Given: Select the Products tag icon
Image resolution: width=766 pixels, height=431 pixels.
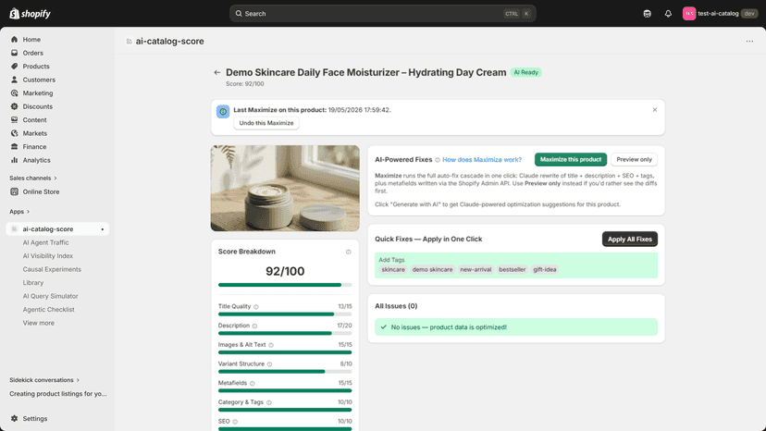Looking at the screenshot, I should point(14,66).
